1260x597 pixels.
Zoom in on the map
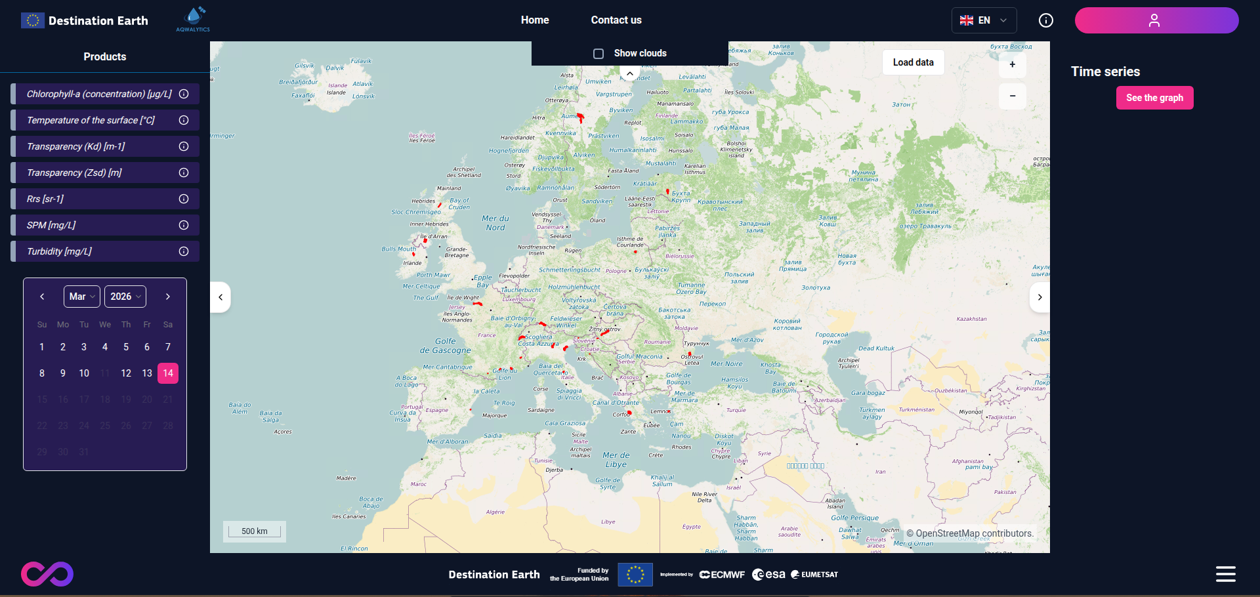pos(1012,64)
